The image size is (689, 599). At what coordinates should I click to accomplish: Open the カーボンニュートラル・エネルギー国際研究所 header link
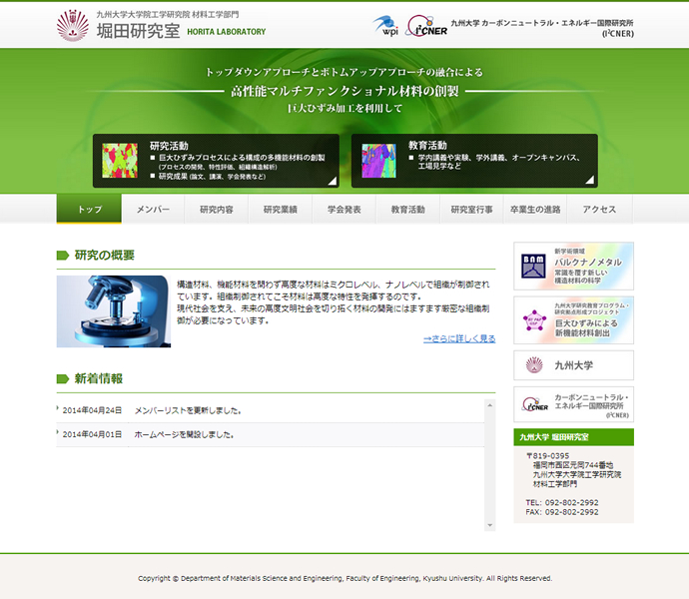pyautogui.click(x=542, y=28)
